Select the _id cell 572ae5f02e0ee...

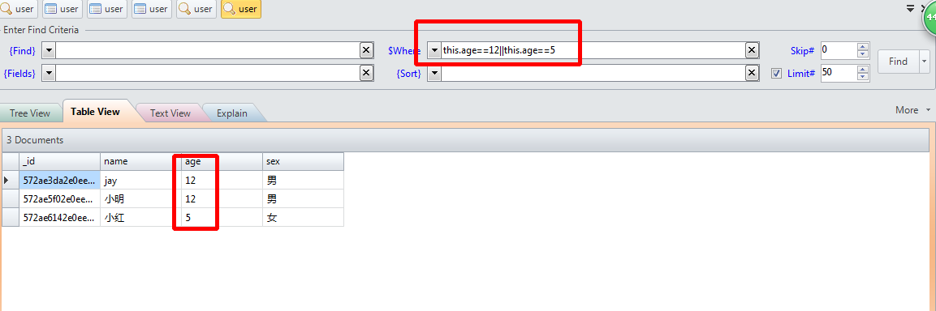click(x=60, y=198)
